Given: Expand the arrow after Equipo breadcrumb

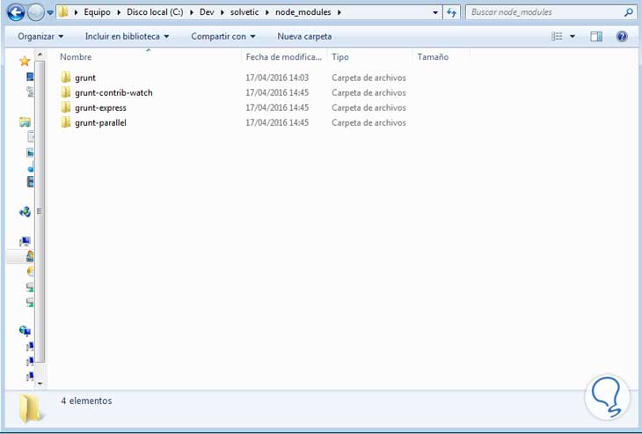Looking at the screenshot, I should tap(119, 12).
